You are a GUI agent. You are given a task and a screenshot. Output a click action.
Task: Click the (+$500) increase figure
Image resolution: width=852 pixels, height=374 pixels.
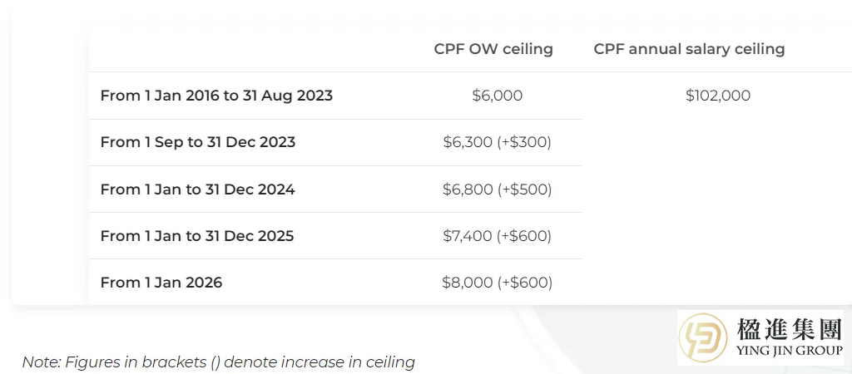(524, 189)
